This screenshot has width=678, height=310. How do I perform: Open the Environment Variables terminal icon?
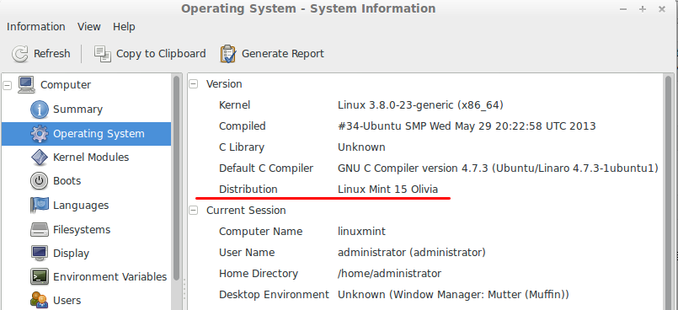click(x=40, y=276)
